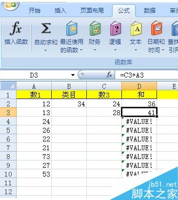Switch to the 开始 tab

[35, 11]
